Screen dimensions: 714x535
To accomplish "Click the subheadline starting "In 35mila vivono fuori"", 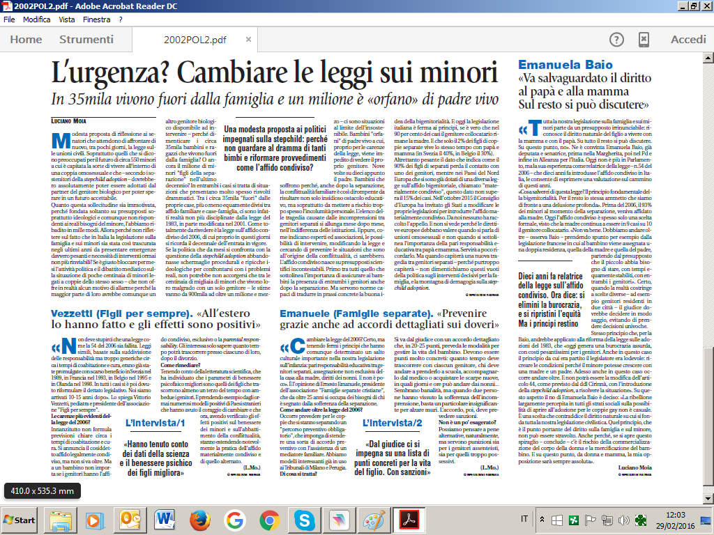I will click(x=275, y=99).
